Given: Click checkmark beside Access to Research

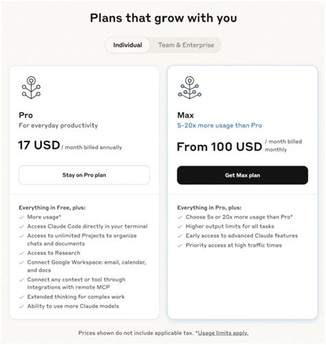Looking at the screenshot, I should pyautogui.click(x=21, y=253).
